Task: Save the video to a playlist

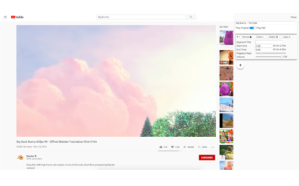Action: click(202, 147)
